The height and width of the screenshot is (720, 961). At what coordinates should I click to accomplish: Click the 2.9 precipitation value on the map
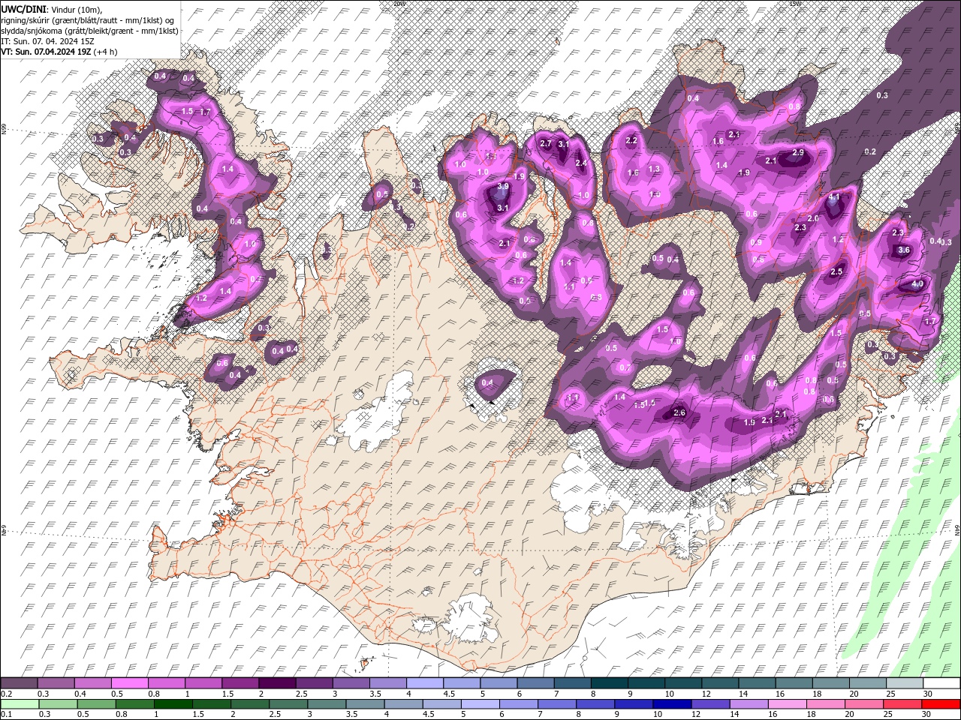[798, 152]
